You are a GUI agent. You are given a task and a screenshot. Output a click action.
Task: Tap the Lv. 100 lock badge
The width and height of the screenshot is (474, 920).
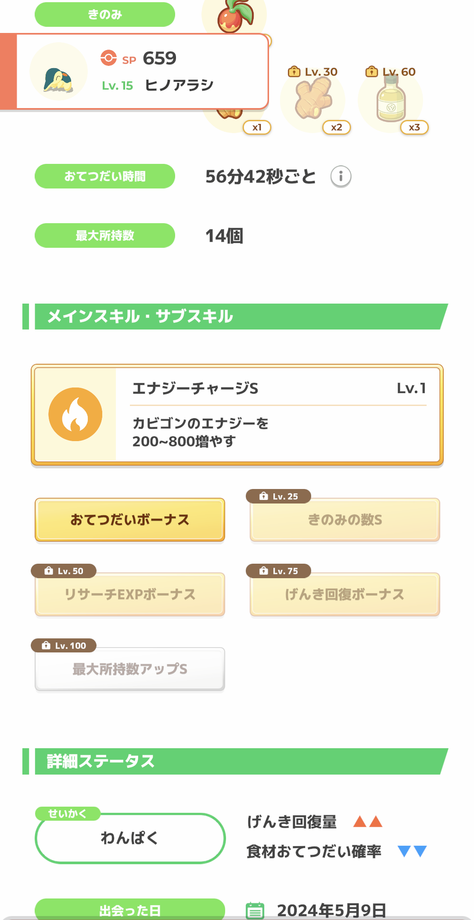(x=64, y=645)
